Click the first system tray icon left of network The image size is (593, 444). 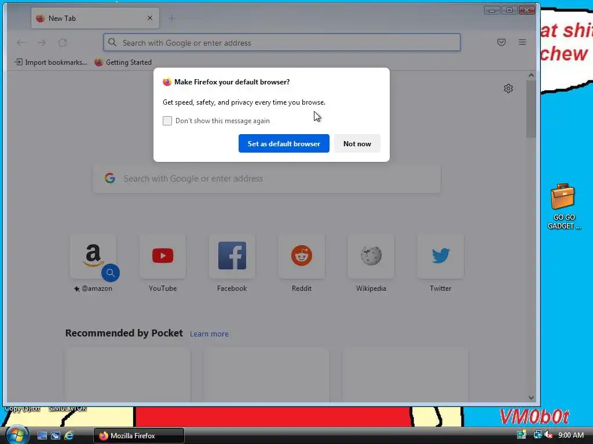tap(522, 435)
